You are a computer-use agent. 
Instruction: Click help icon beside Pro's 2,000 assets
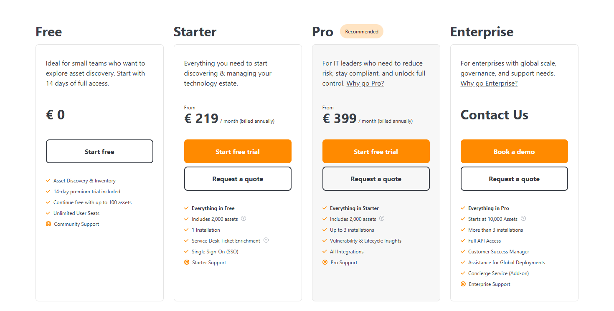(382, 218)
